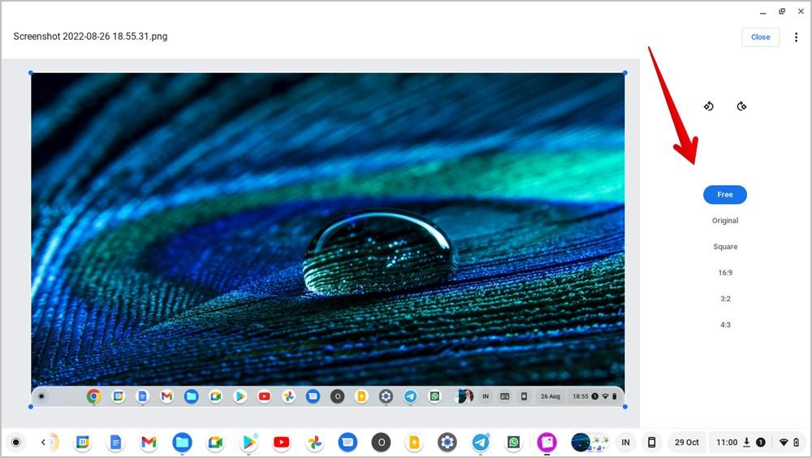Select the Original aspect ratio
The image size is (812, 458).
pyautogui.click(x=725, y=221)
